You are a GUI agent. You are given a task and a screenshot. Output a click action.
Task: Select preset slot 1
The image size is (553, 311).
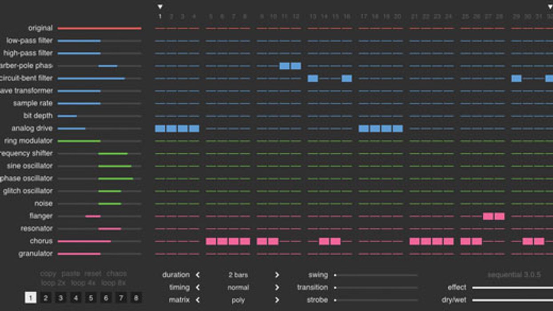click(30, 298)
